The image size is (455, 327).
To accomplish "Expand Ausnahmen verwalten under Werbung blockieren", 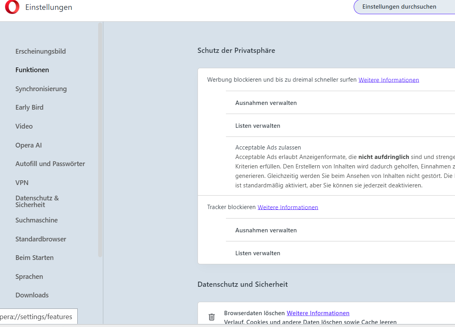I will click(x=266, y=103).
